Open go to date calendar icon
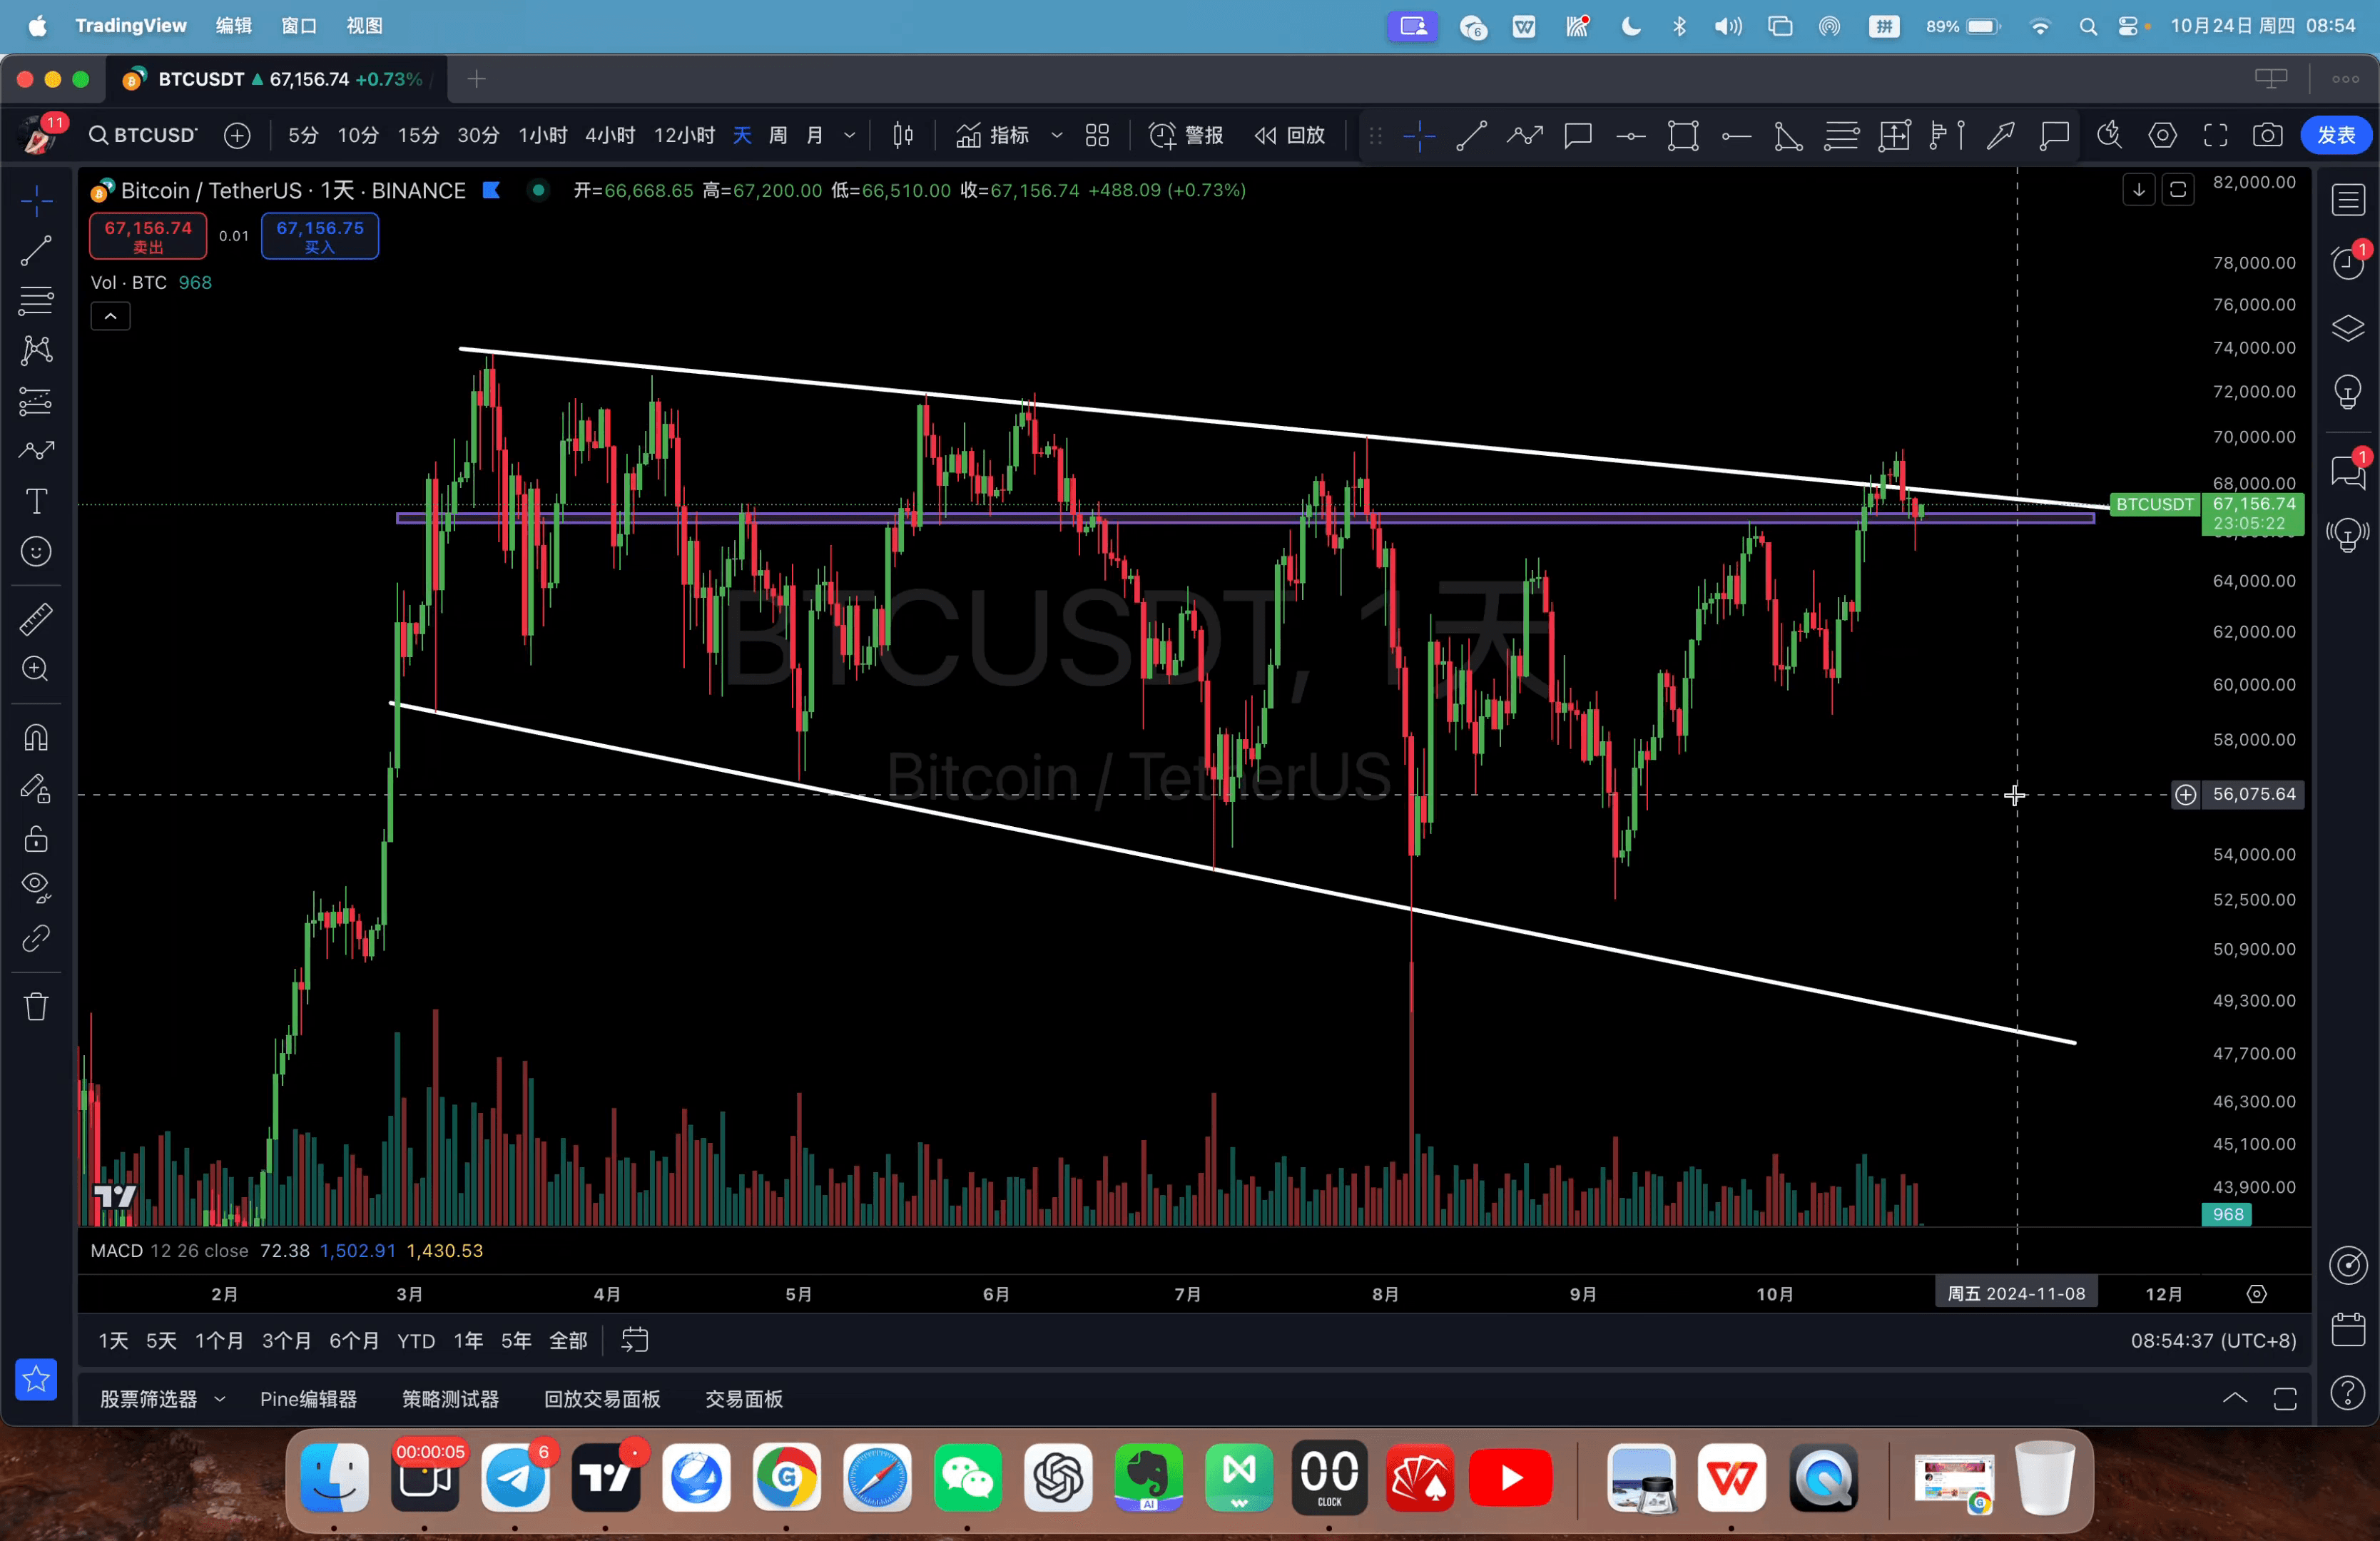 635,1340
